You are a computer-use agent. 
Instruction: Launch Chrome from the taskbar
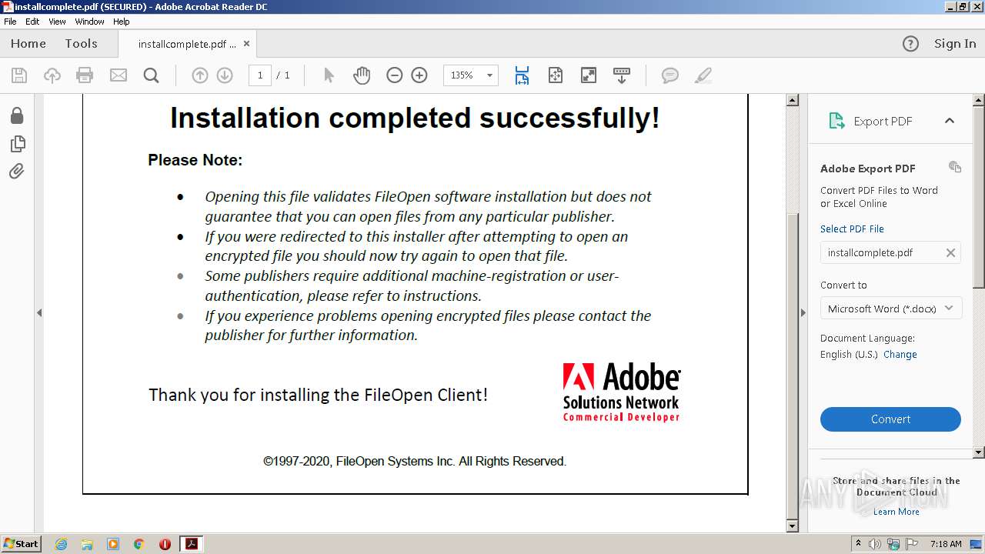coord(139,544)
